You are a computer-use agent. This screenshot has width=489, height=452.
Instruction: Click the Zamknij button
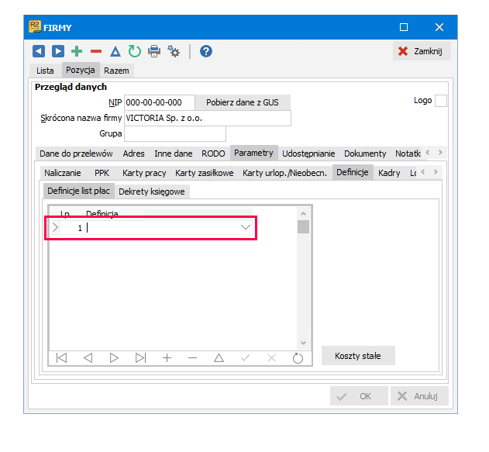422,51
